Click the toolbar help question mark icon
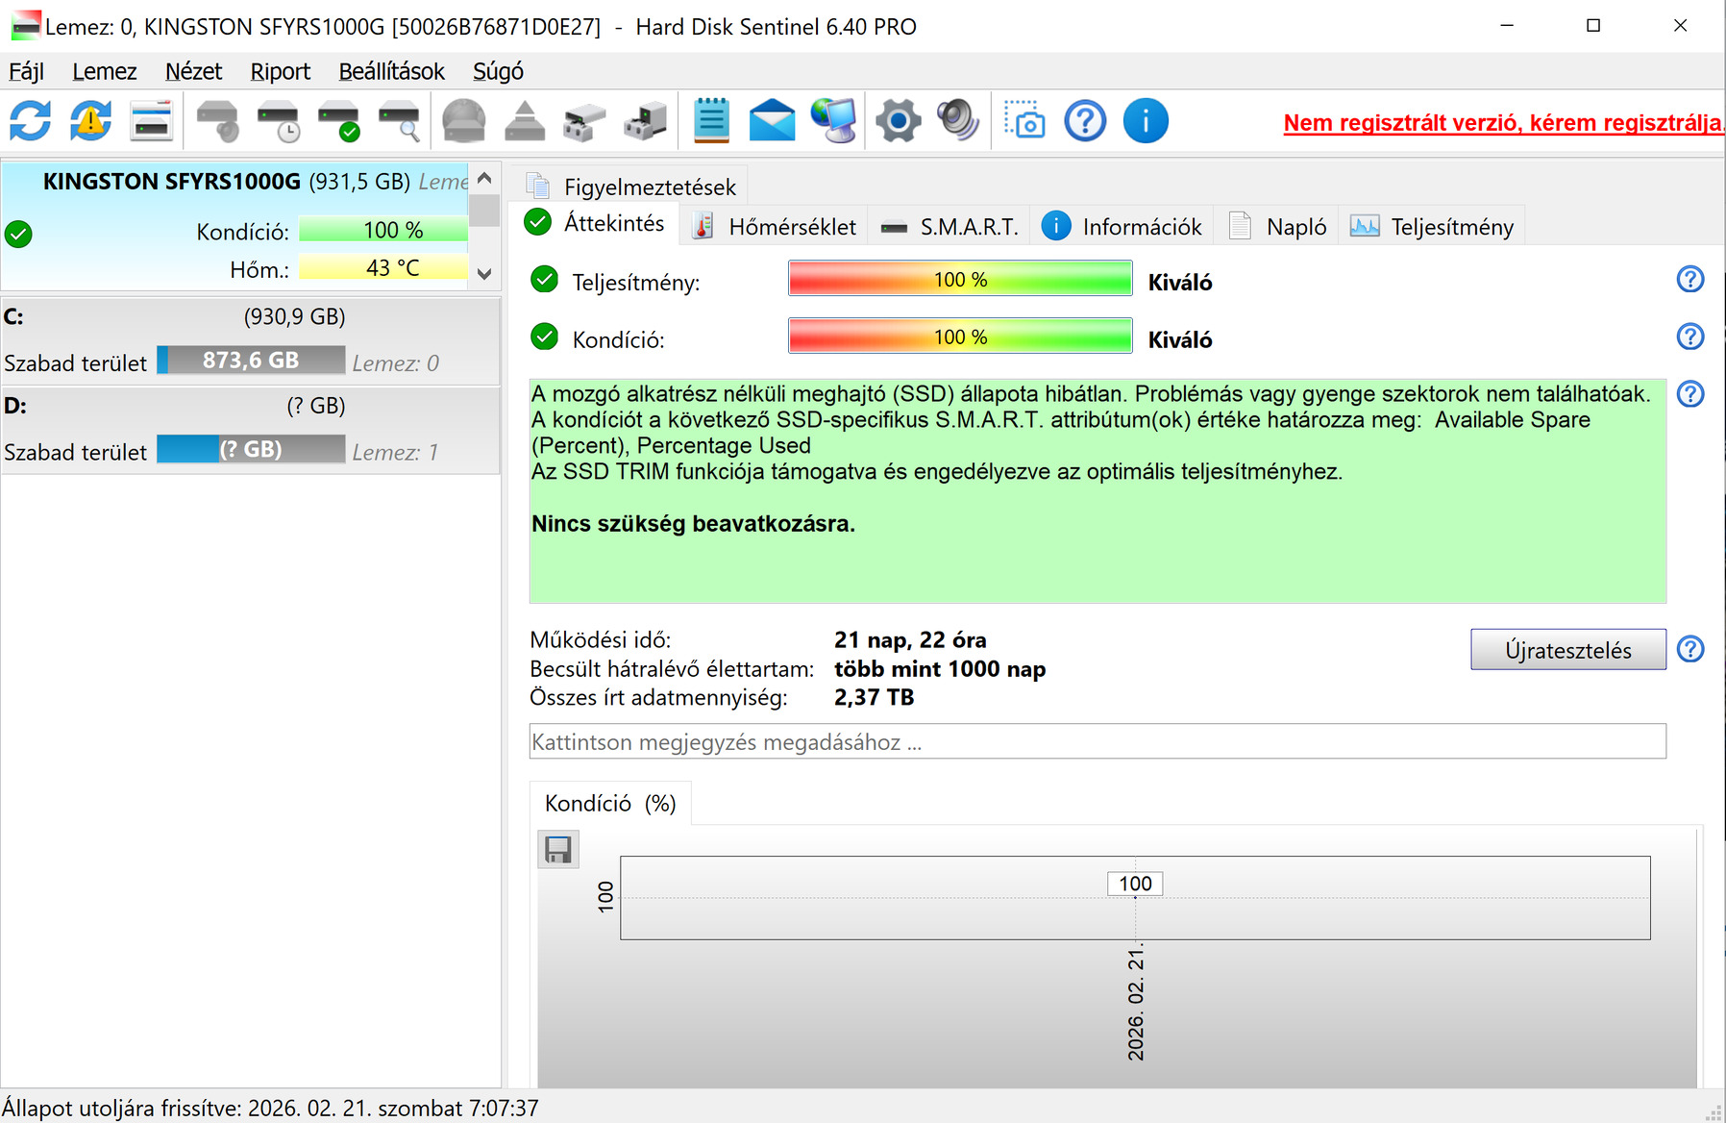1726x1123 pixels. click(x=1085, y=121)
